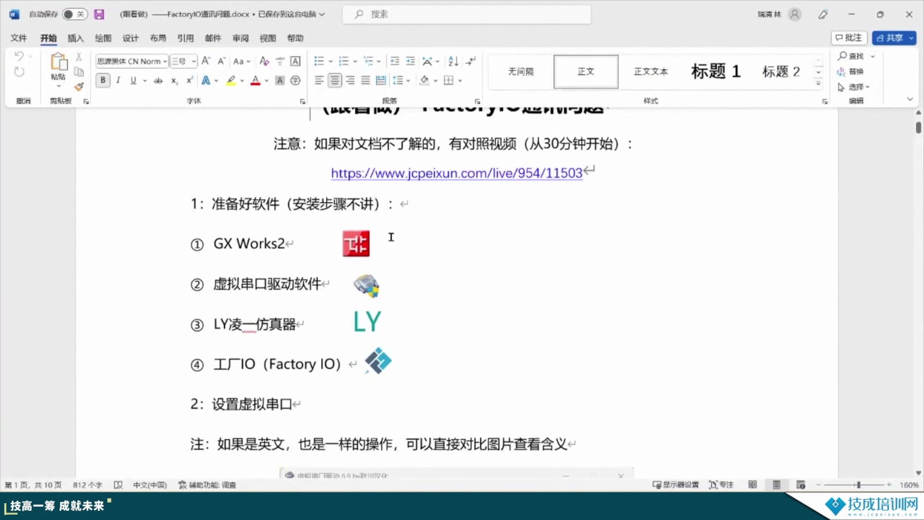Toggle Italic formatting
924x520 pixels.
click(x=118, y=80)
